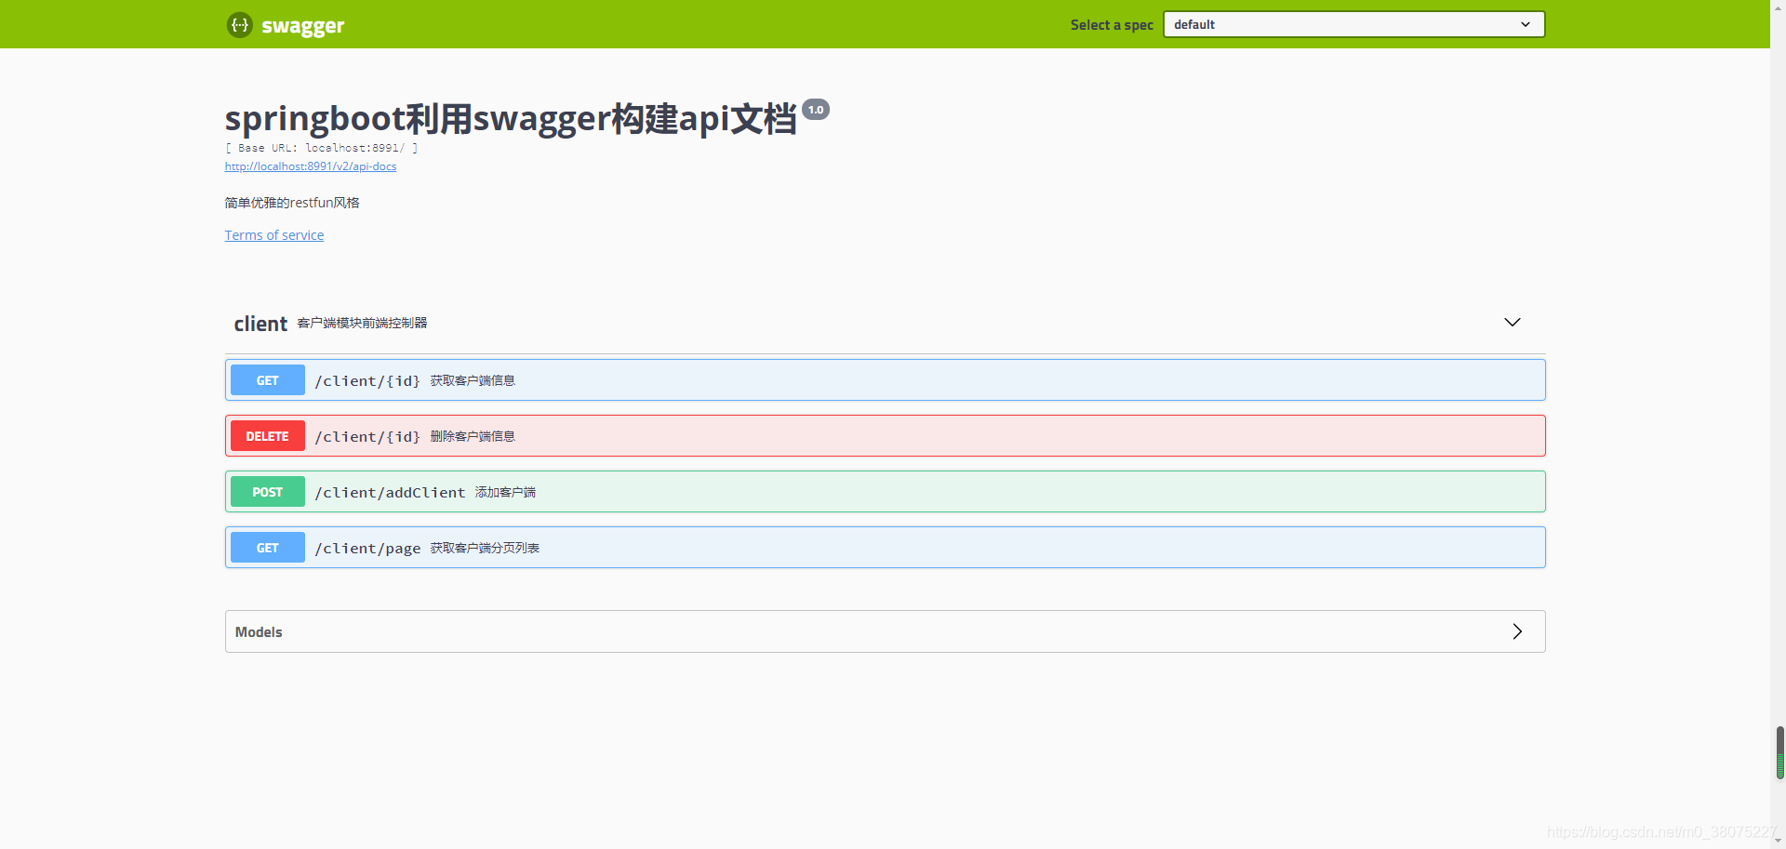Expand POST /client/addClient operation
The height and width of the screenshot is (849, 1786).
click(885, 492)
